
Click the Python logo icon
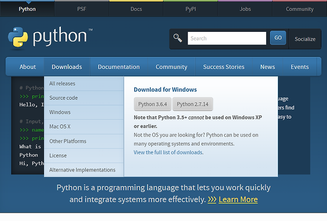coord(18,37)
